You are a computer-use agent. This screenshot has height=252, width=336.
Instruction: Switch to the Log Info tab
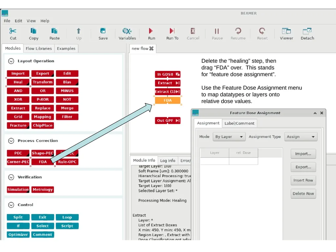tap(168, 160)
